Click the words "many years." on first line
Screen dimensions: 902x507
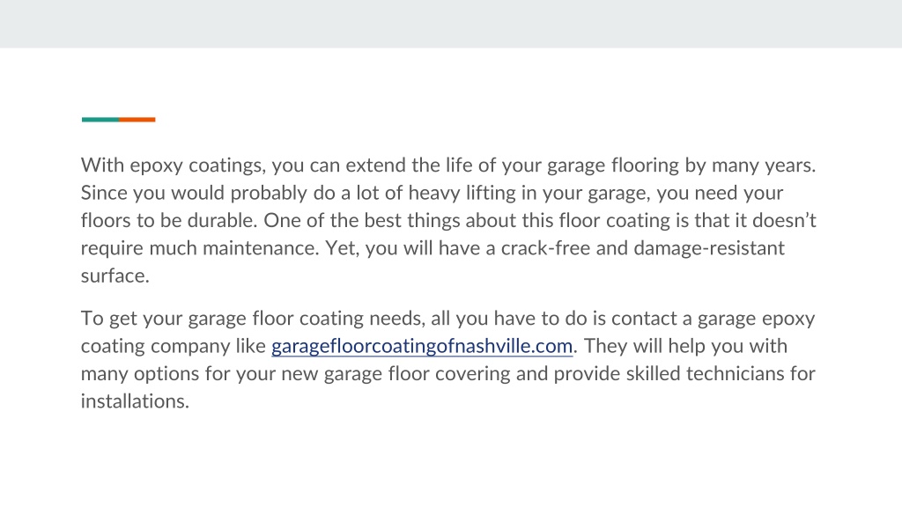click(x=764, y=165)
